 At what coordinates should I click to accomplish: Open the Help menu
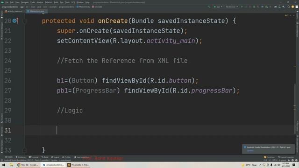tap(87, 2)
